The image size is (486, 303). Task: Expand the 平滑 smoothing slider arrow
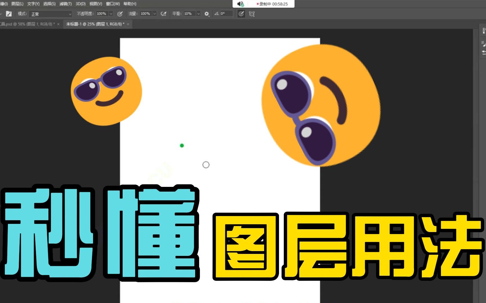198,14
